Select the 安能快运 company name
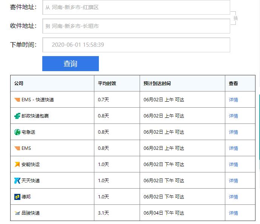The image size is (260, 224). click(31, 165)
